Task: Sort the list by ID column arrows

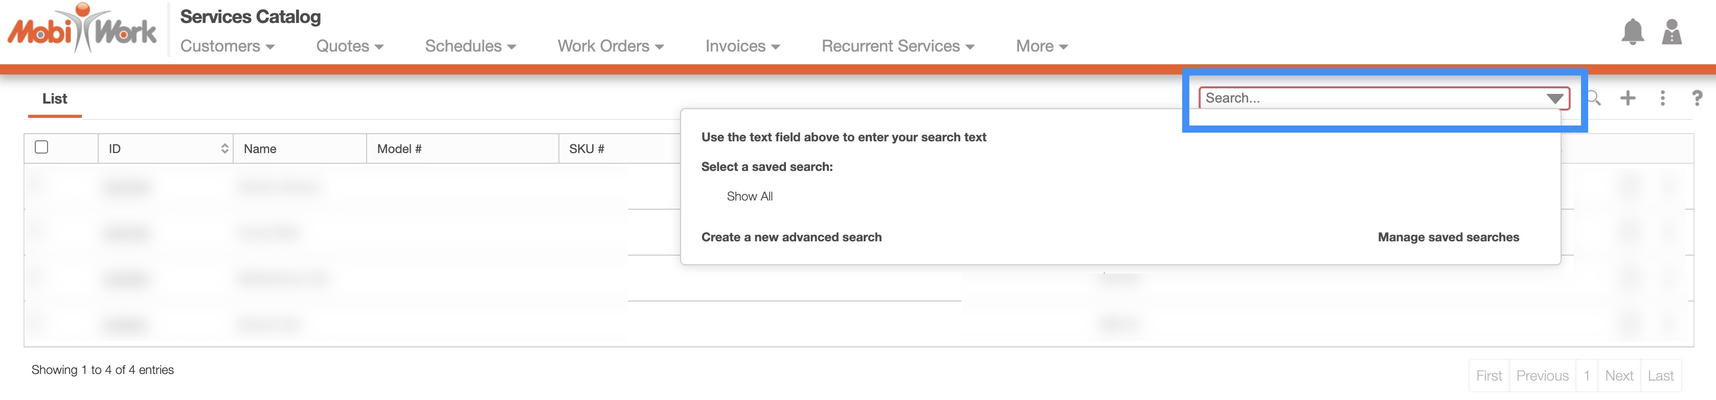Action: pos(224,149)
